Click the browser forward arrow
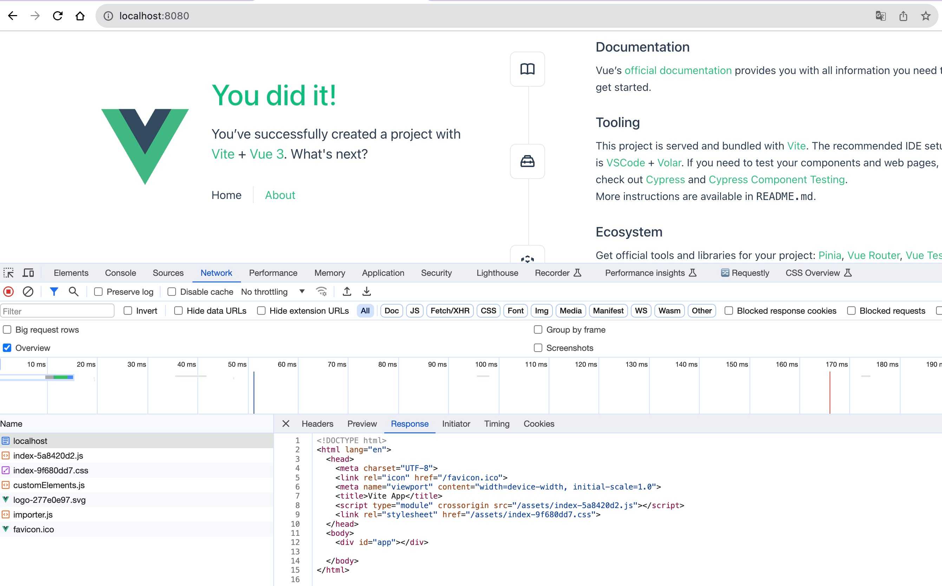 (x=35, y=16)
